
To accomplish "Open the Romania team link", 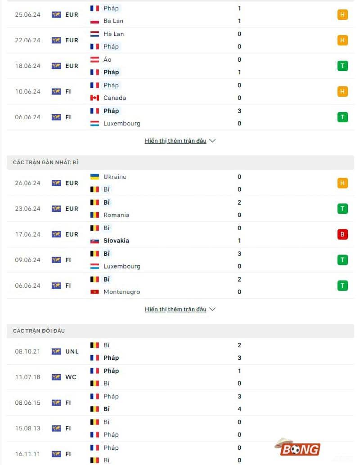I will click(116, 215).
